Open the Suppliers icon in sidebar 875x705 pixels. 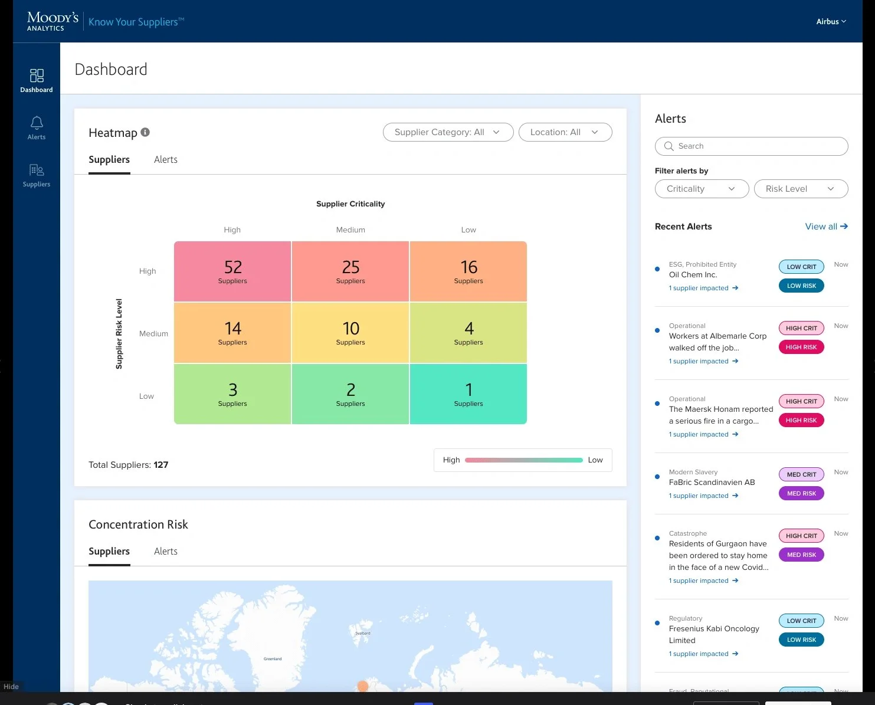[37, 170]
